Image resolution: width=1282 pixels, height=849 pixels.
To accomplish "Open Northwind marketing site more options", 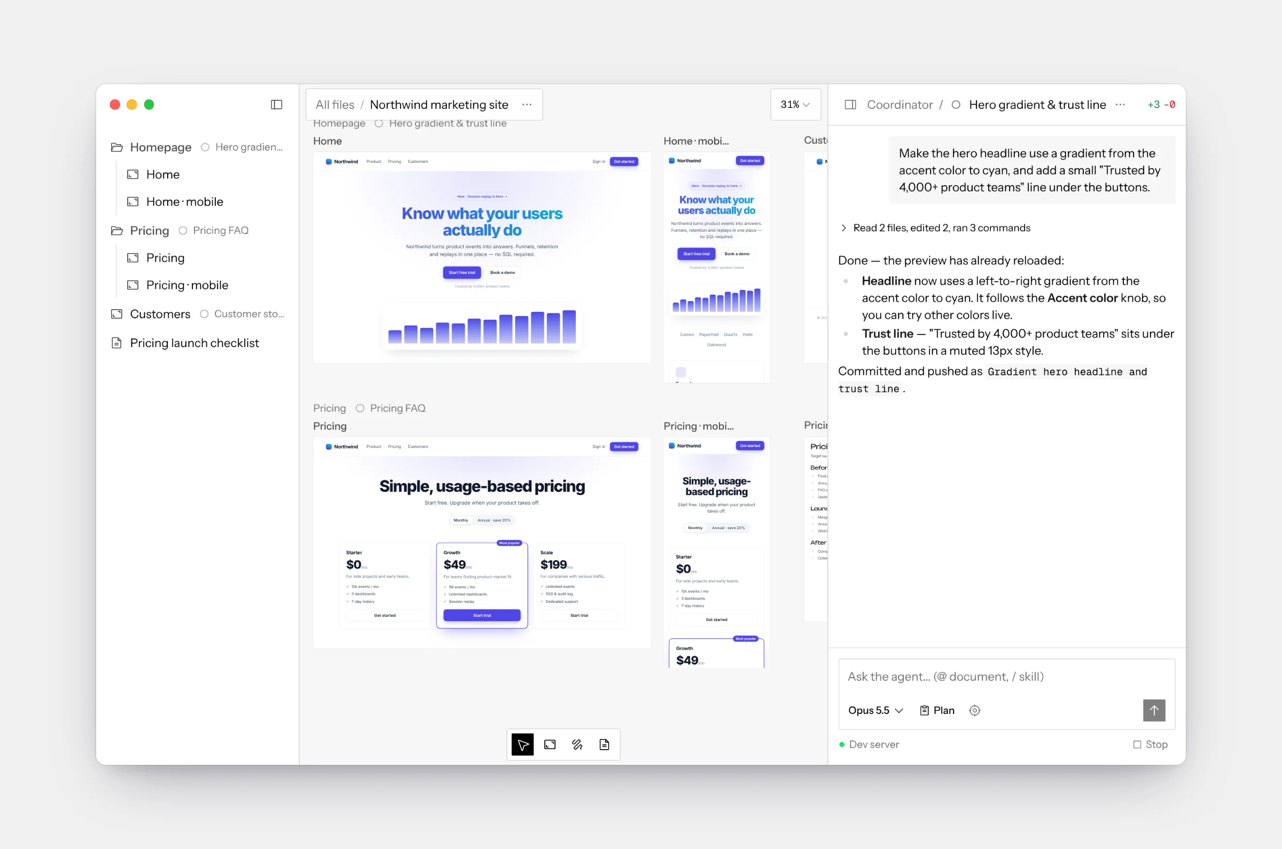I will pos(527,105).
